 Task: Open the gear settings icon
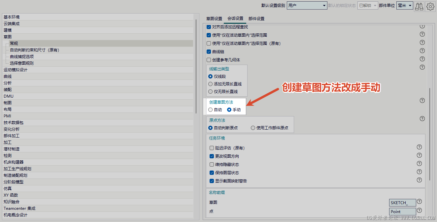tap(430, 6)
